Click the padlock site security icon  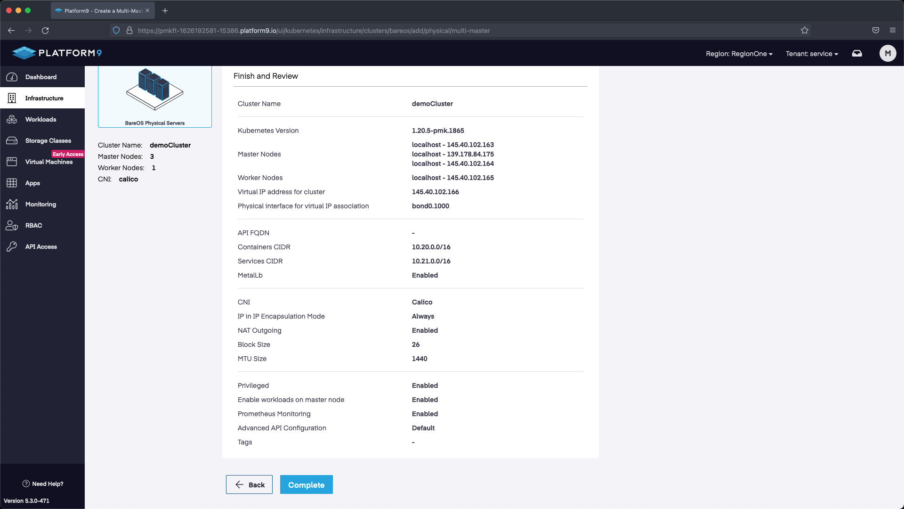[x=129, y=30]
